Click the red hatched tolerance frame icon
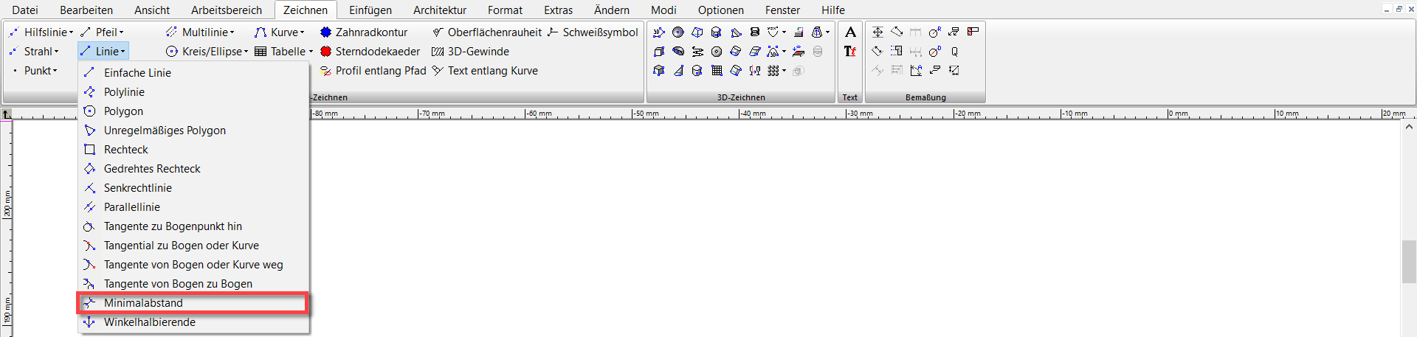Screen dimensions: 1417x337 tap(973, 31)
